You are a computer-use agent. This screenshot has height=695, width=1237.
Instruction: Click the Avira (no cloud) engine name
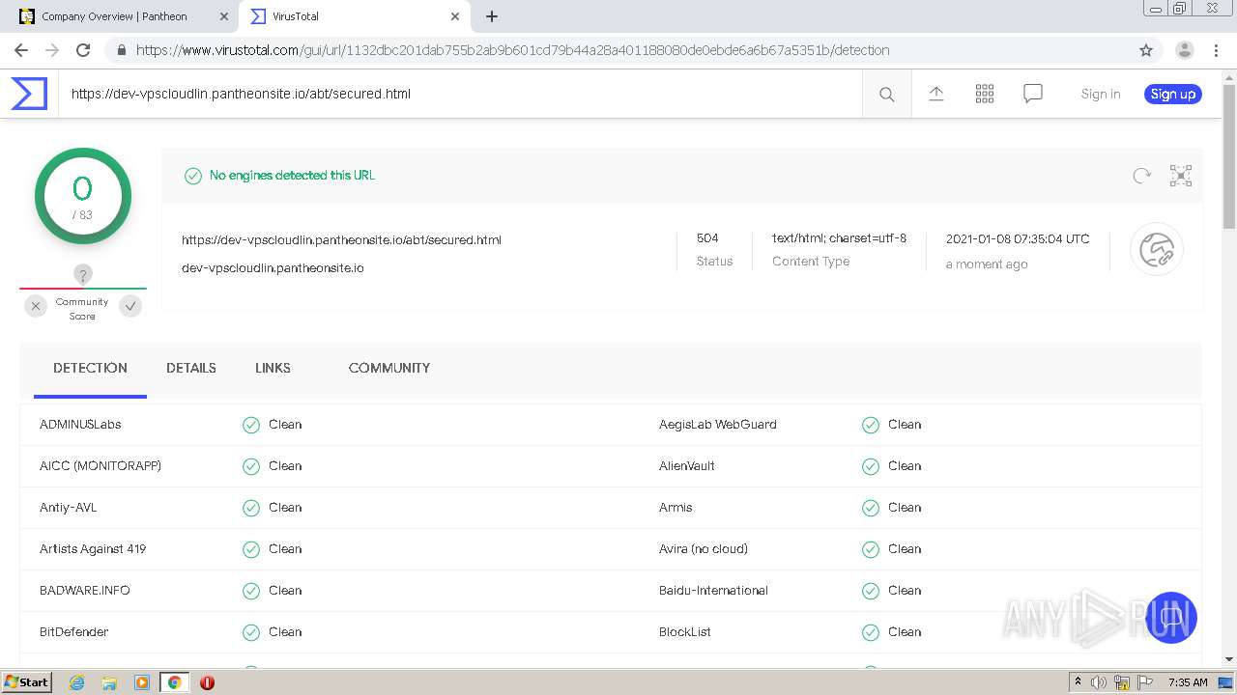704,549
